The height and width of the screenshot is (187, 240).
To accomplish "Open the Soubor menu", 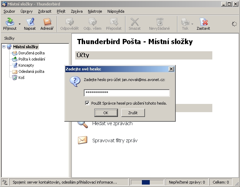I will pyautogui.click(x=9, y=11).
